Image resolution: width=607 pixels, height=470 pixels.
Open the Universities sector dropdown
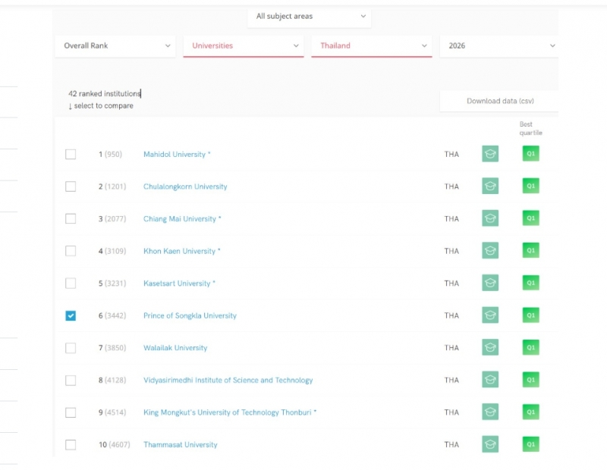pos(243,45)
